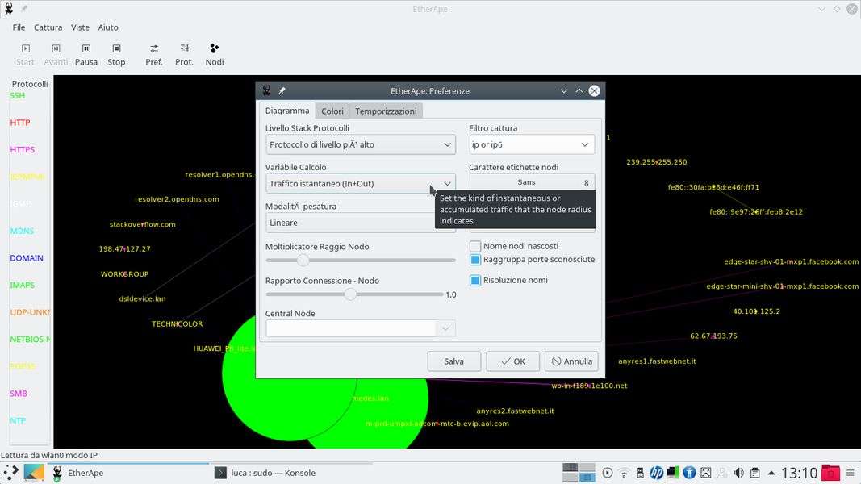Viewport: 861px width, 484px height.
Task: Open the Livello Stack Protocolli dropdown
Action: coord(360,144)
